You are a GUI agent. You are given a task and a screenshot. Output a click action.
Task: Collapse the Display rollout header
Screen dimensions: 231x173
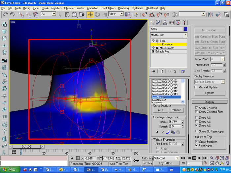point(209,102)
